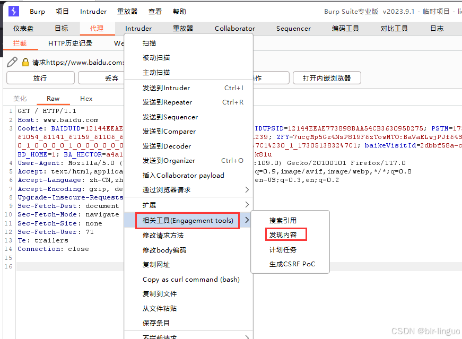Switch to the 仪表盘 tab
462x339 pixels.
[x=23, y=29]
